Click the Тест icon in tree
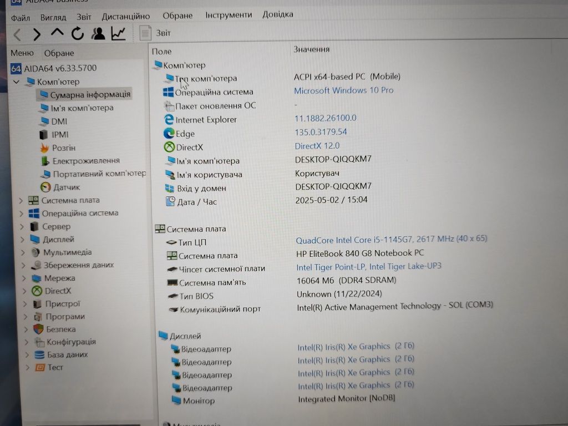This screenshot has height=426, width=568. point(40,367)
